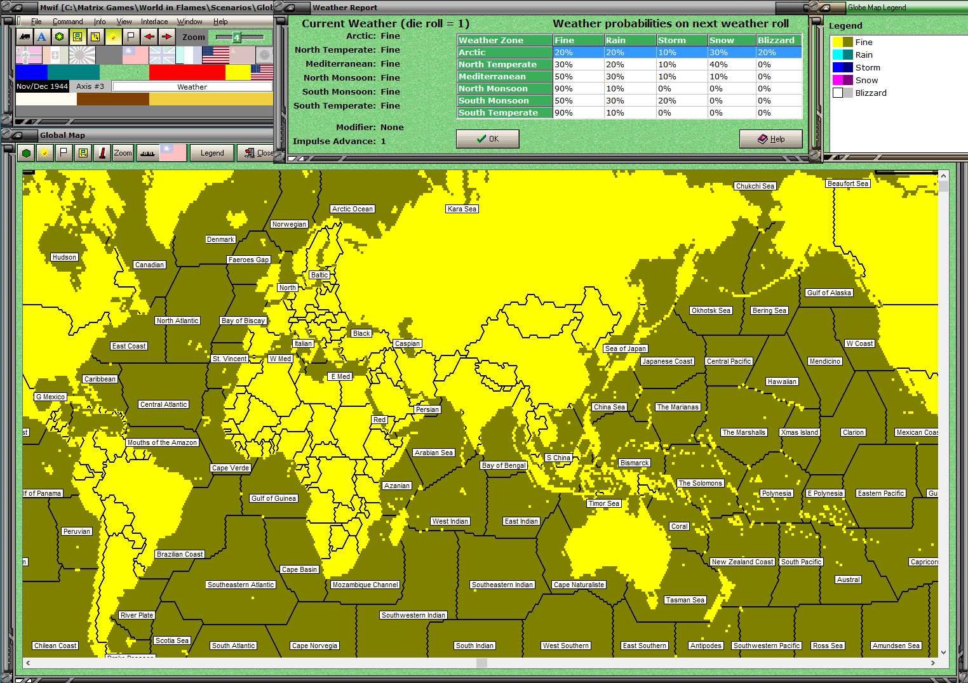Viewport: 968px width, 683px height.
Task: Confirm the weather report with OK
Action: (488, 139)
